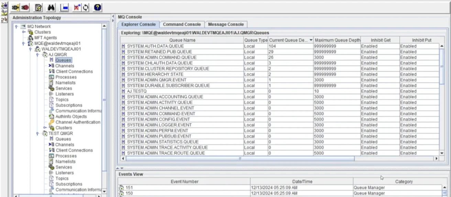Expand the top-level Clusters node
Viewport: 451px width, 197px height.
(23, 32)
